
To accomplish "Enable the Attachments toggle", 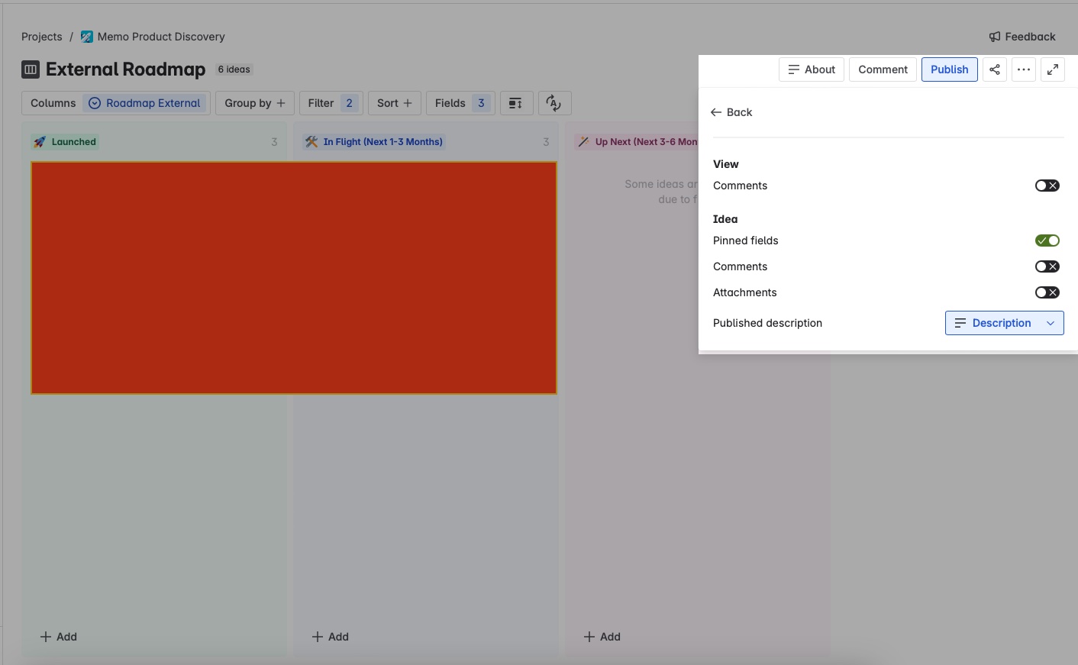I will [1047, 292].
